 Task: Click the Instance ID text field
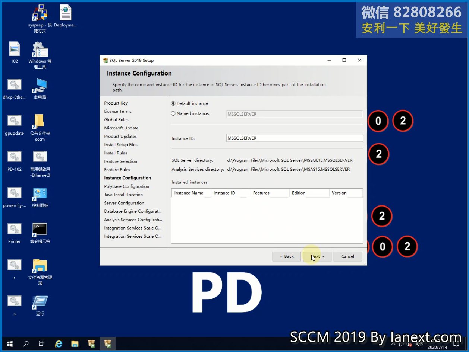click(x=295, y=138)
